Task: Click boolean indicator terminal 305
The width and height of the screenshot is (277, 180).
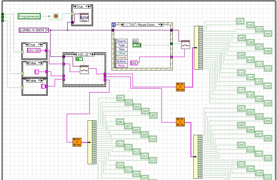Action: click(153, 116)
